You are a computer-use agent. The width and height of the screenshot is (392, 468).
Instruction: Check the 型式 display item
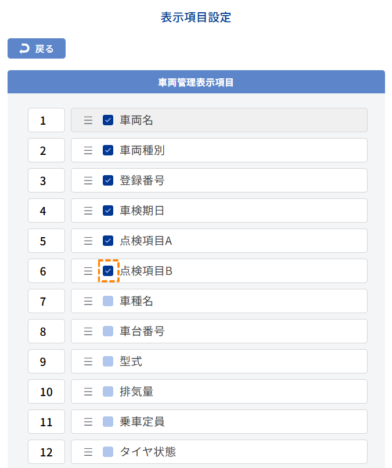[x=108, y=361]
